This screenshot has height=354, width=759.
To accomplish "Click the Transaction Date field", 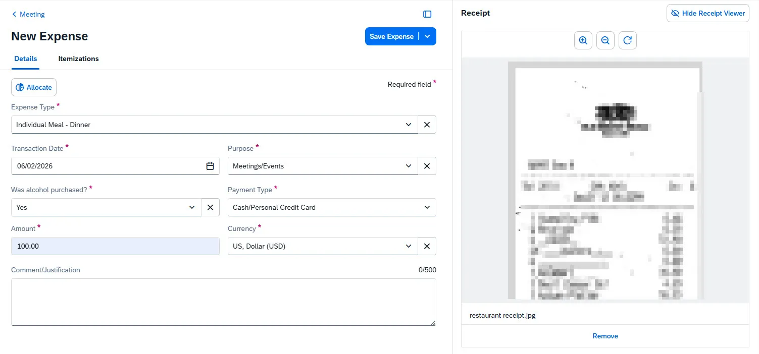I will (x=115, y=166).
